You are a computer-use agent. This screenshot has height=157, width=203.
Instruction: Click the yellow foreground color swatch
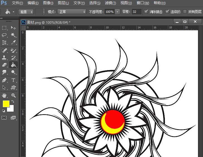[6, 104]
